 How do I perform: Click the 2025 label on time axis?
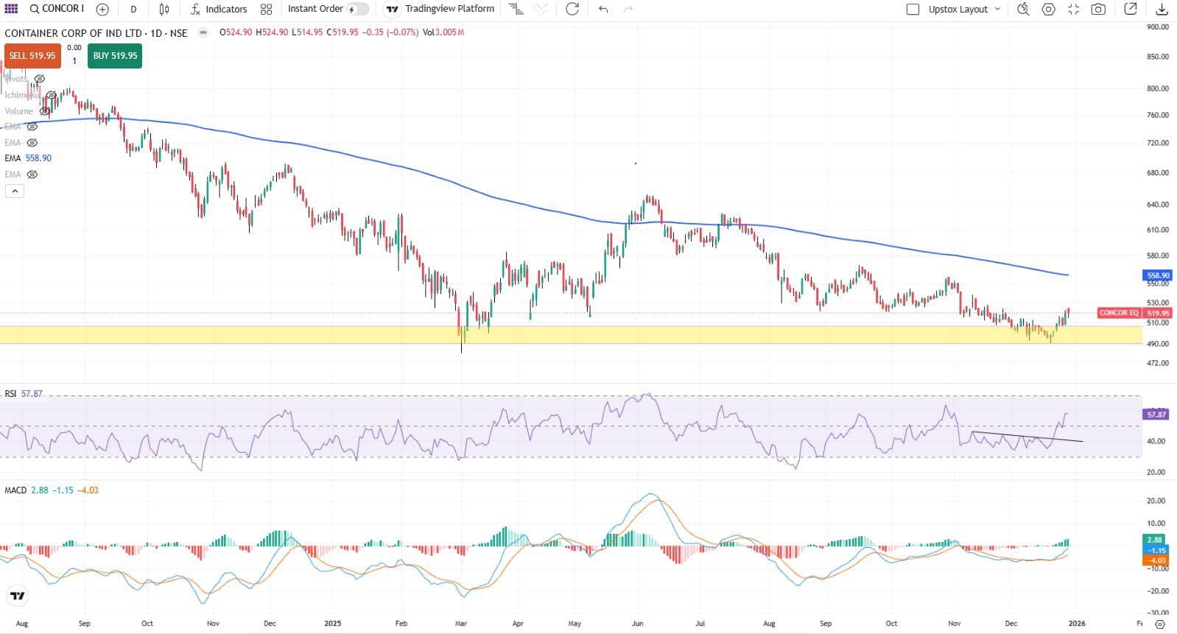(x=333, y=624)
